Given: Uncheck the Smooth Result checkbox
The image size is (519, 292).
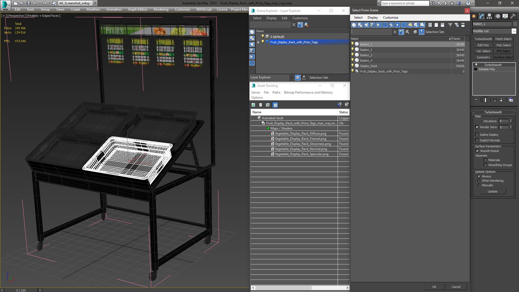Looking at the screenshot, I should tap(477, 151).
